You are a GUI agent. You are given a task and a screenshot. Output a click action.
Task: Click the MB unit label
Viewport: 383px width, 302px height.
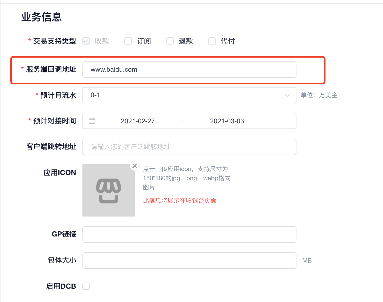click(x=307, y=261)
